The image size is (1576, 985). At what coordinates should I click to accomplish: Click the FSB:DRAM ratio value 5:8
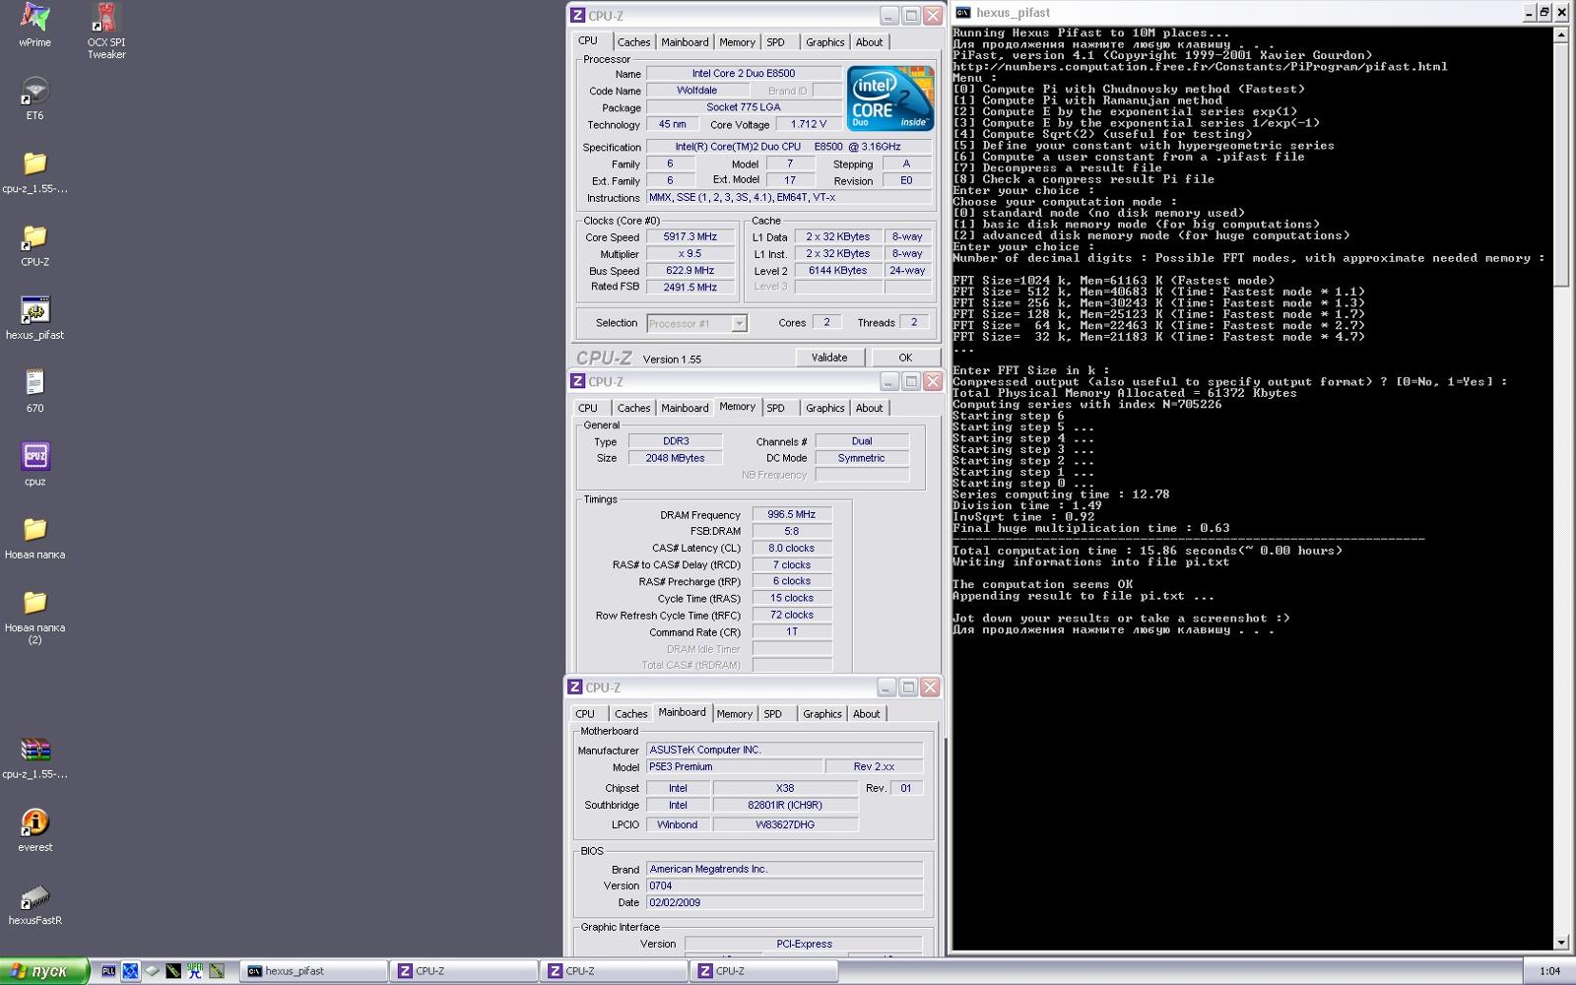(x=792, y=531)
